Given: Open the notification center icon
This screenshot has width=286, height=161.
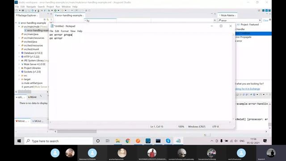Looking at the screenshot, I should coord(265,141).
